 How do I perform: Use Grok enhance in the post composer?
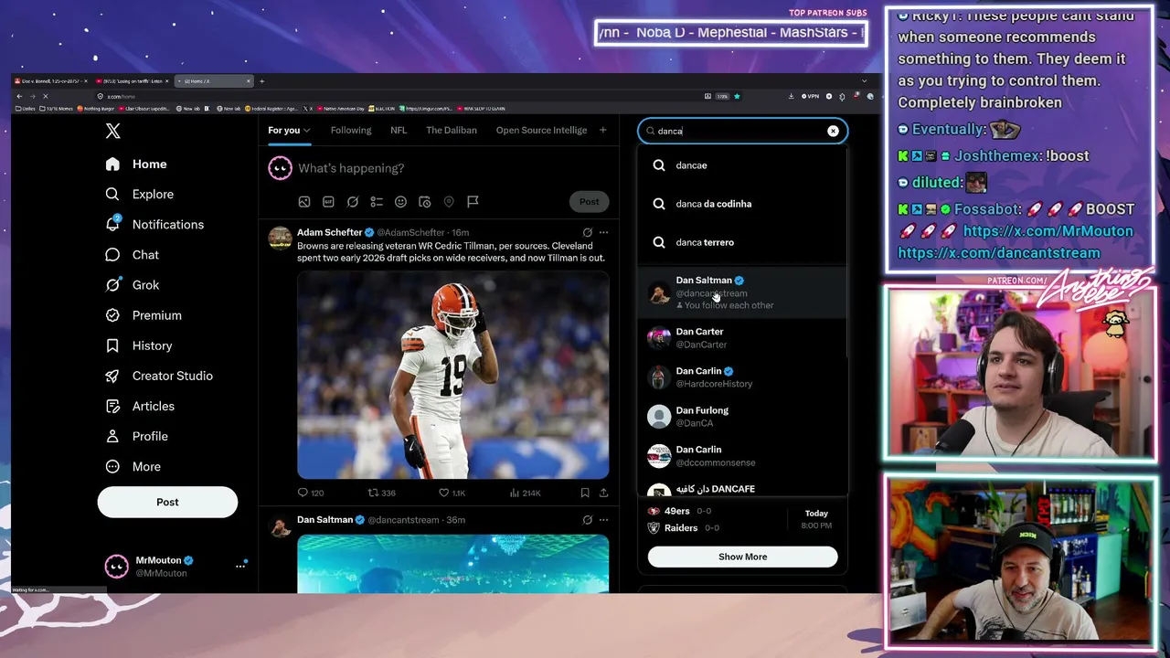[x=352, y=202]
